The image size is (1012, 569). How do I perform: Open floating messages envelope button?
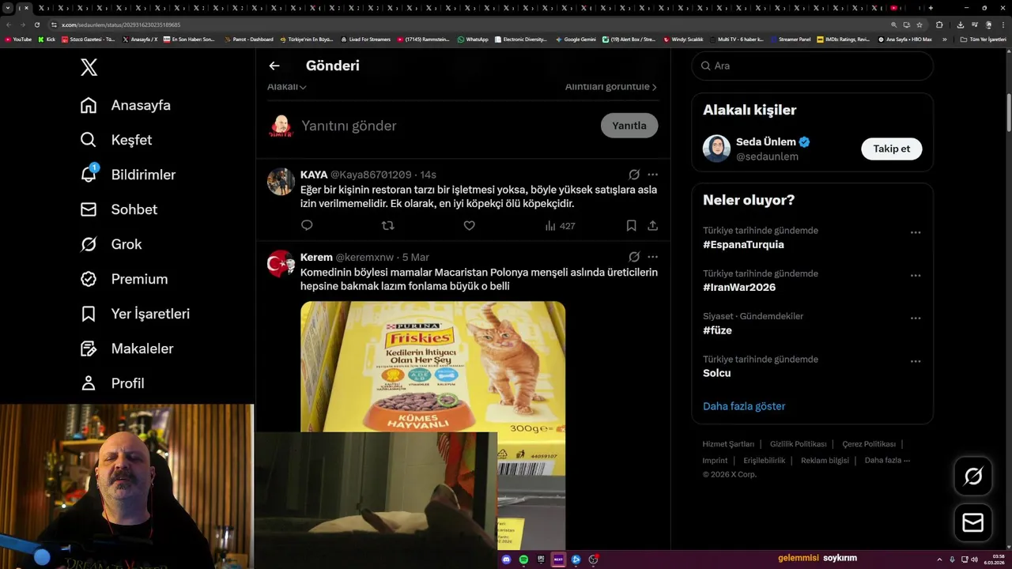pyautogui.click(x=973, y=523)
